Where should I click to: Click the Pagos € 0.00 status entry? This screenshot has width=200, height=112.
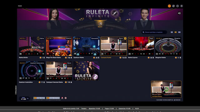[x=109, y=109]
